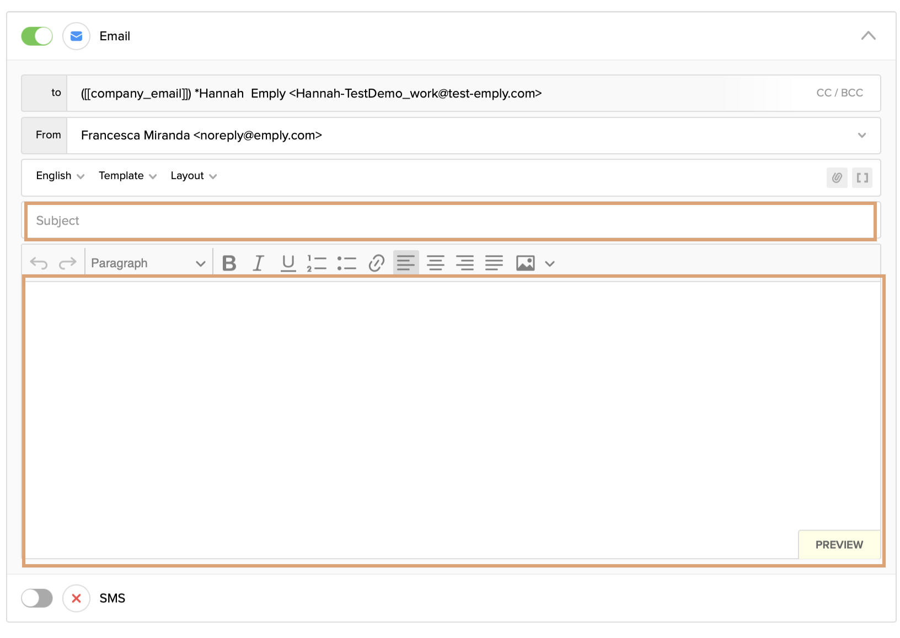This screenshot has width=900, height=638.
Task: Open the merge field brackets icon
Action: (x=862, y=177)
